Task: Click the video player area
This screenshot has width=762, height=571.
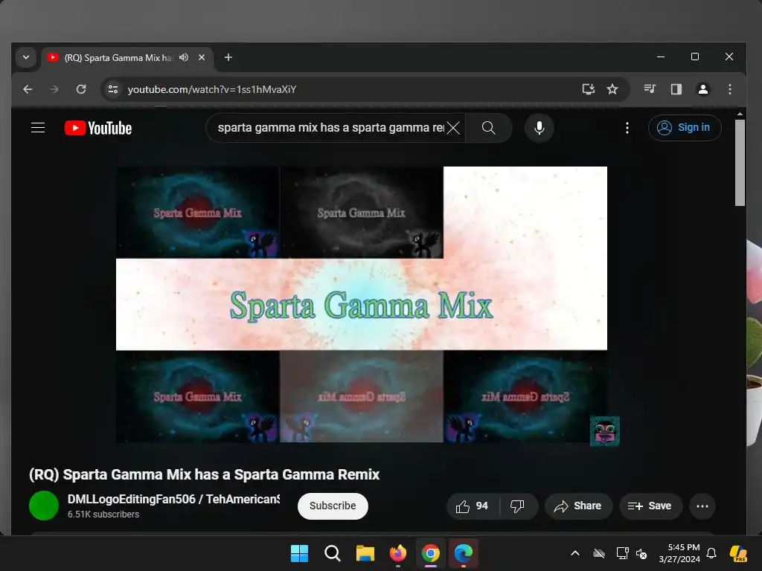Action: tap(362, 304)
